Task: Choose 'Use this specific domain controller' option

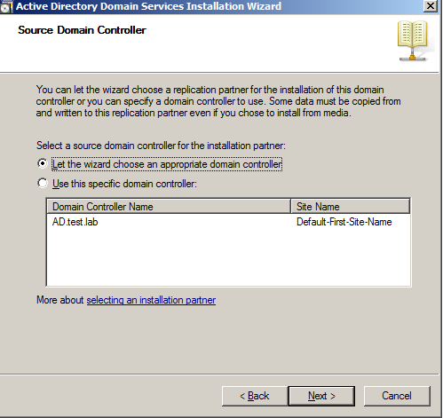Action: pos(43,183)
